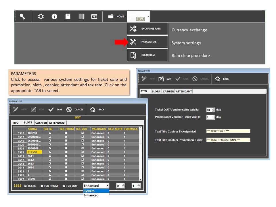
Task: Toggle the TCK OUT checkbox below the grid
Action: [x=64, y=186]
